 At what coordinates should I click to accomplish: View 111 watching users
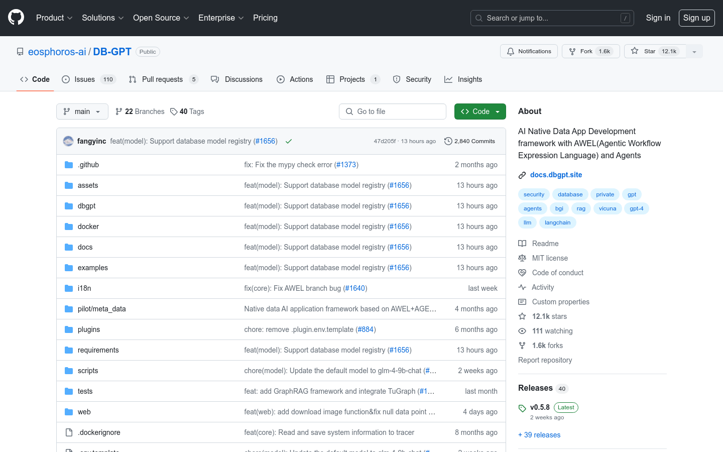click(545, 331)
